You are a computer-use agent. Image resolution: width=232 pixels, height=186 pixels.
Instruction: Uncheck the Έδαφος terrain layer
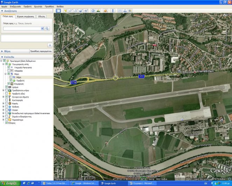tap(7, 123)
